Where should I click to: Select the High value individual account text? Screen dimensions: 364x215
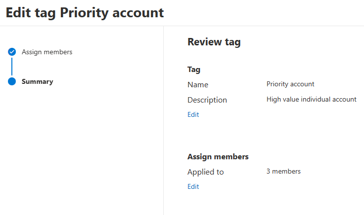coord(311,99)
